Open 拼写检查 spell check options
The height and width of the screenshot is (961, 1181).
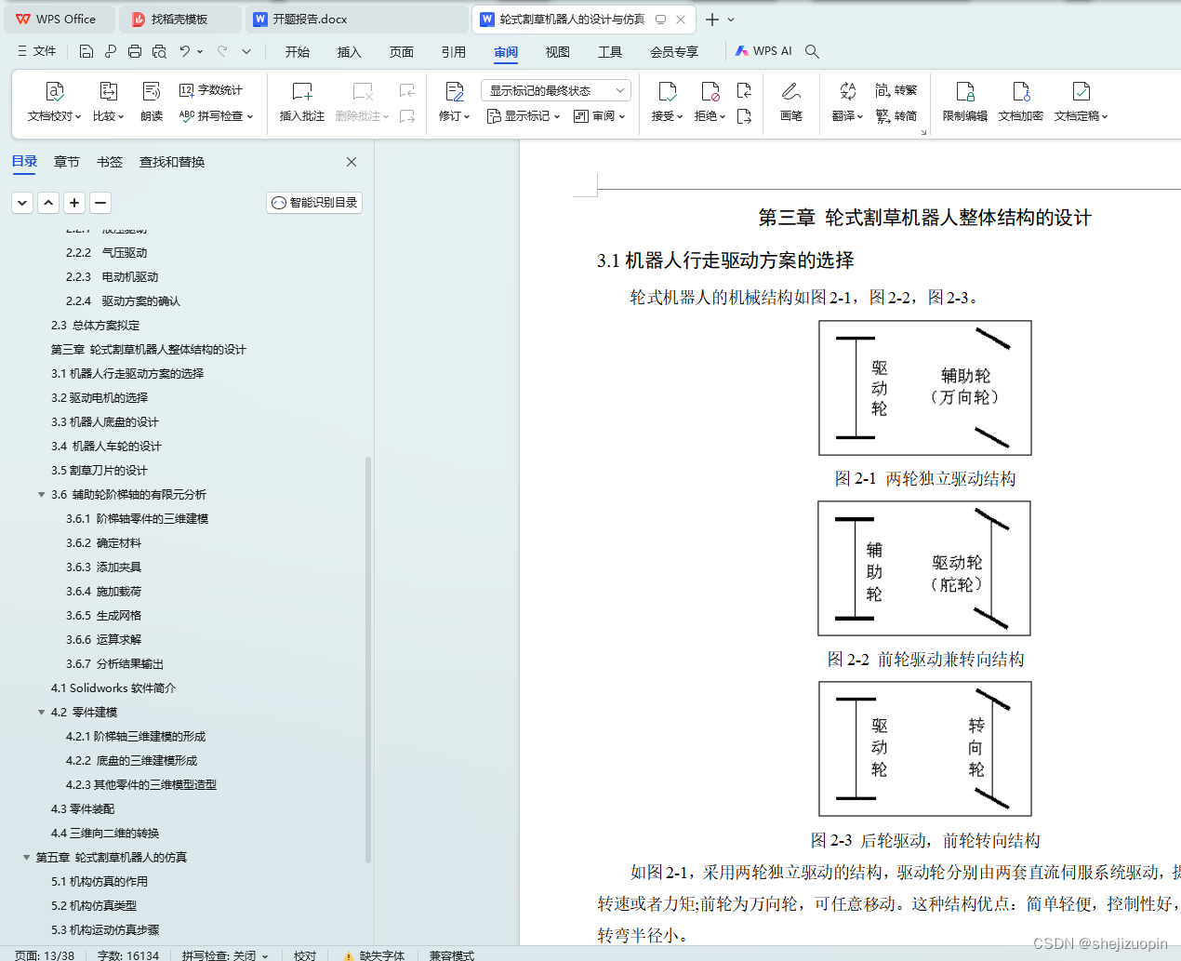216,116
